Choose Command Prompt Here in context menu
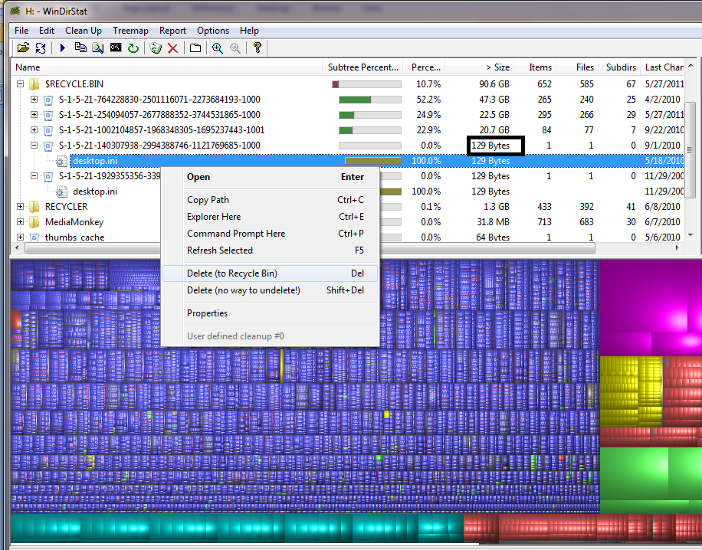The width and height of the screenshot is (702, 550). point(271,234)
